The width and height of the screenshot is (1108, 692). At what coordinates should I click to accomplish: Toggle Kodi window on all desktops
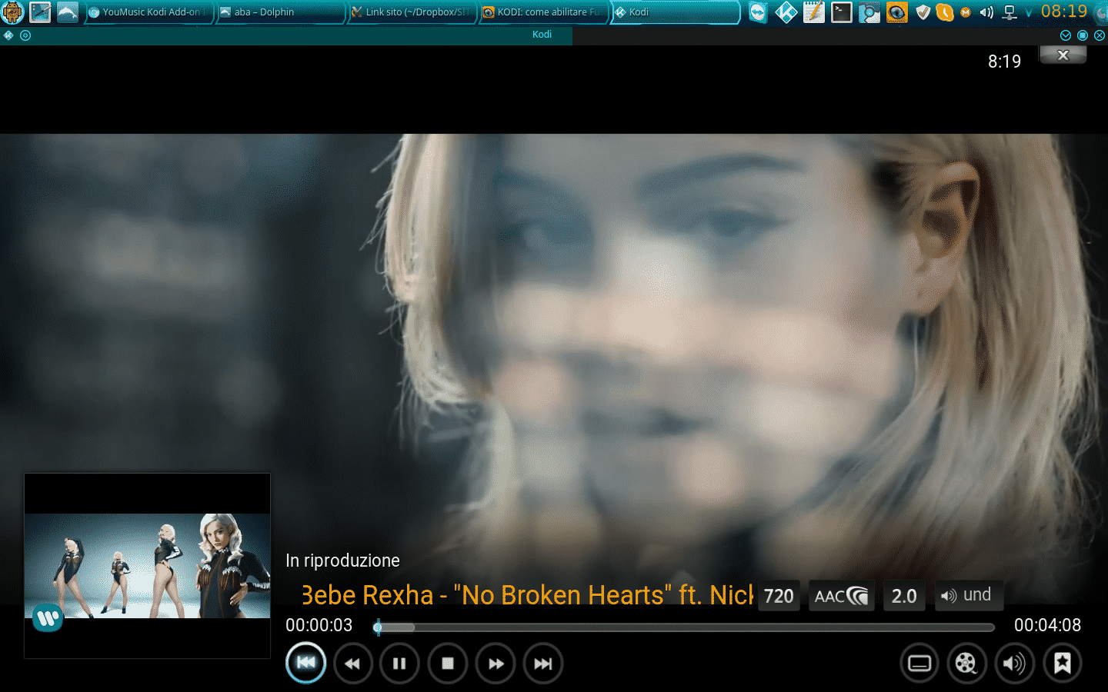coord(25,35)
